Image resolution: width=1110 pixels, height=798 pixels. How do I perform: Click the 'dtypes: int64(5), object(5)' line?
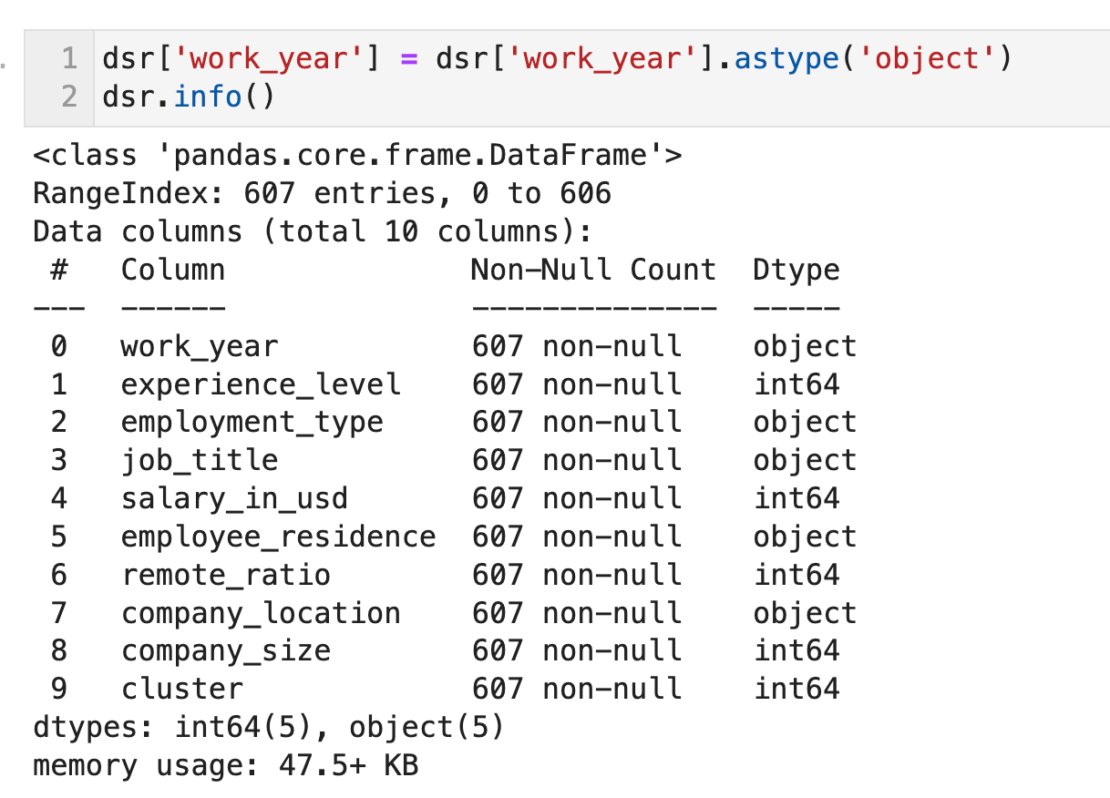coord(269,727)
